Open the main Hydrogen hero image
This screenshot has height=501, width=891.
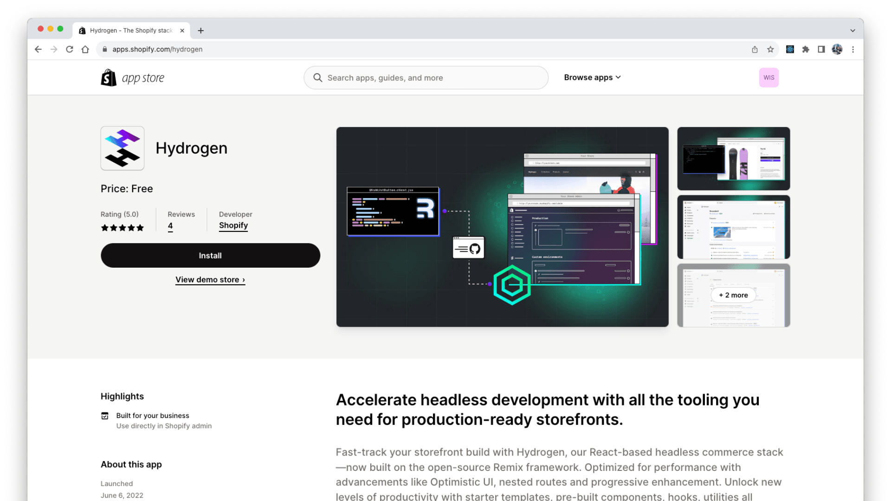point(502,227)
